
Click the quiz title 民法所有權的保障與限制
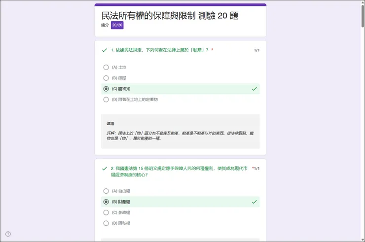pyautogui.click(x=148, y=16)
